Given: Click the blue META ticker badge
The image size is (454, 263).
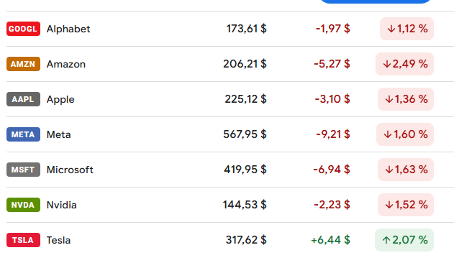Looking at the screenshot, I should [23, 134].
